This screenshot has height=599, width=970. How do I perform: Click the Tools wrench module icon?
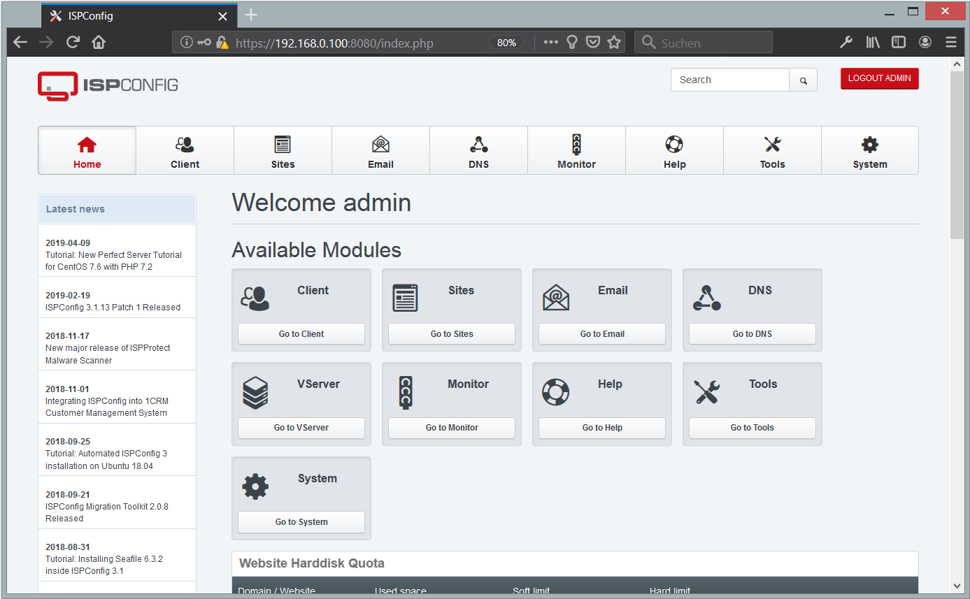click(706, 392)
